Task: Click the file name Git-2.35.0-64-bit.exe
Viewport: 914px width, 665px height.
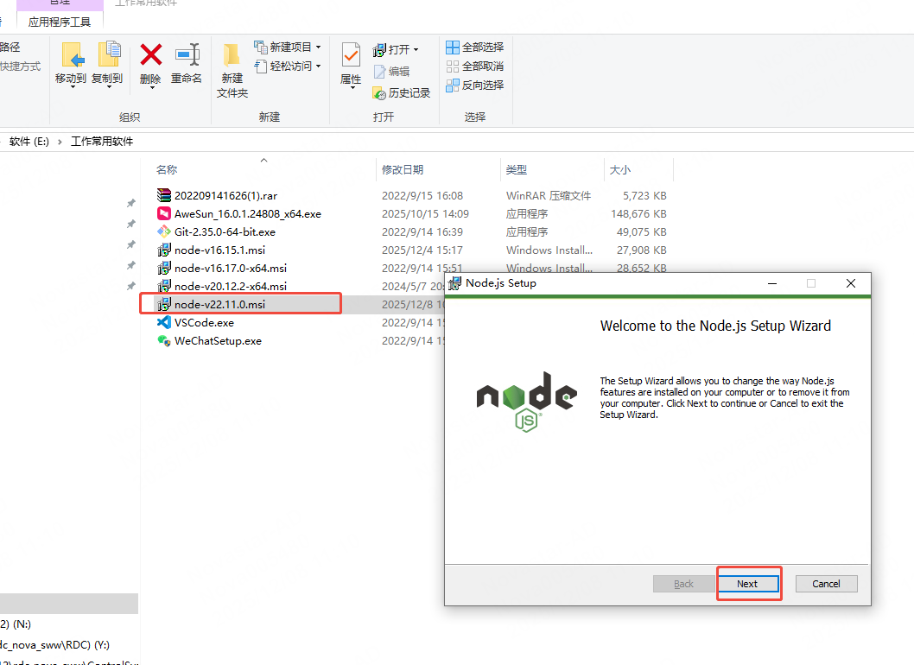Action: tap(225, 232)
